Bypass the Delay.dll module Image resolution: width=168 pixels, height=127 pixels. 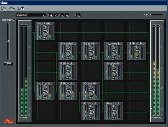coord(91,51)
